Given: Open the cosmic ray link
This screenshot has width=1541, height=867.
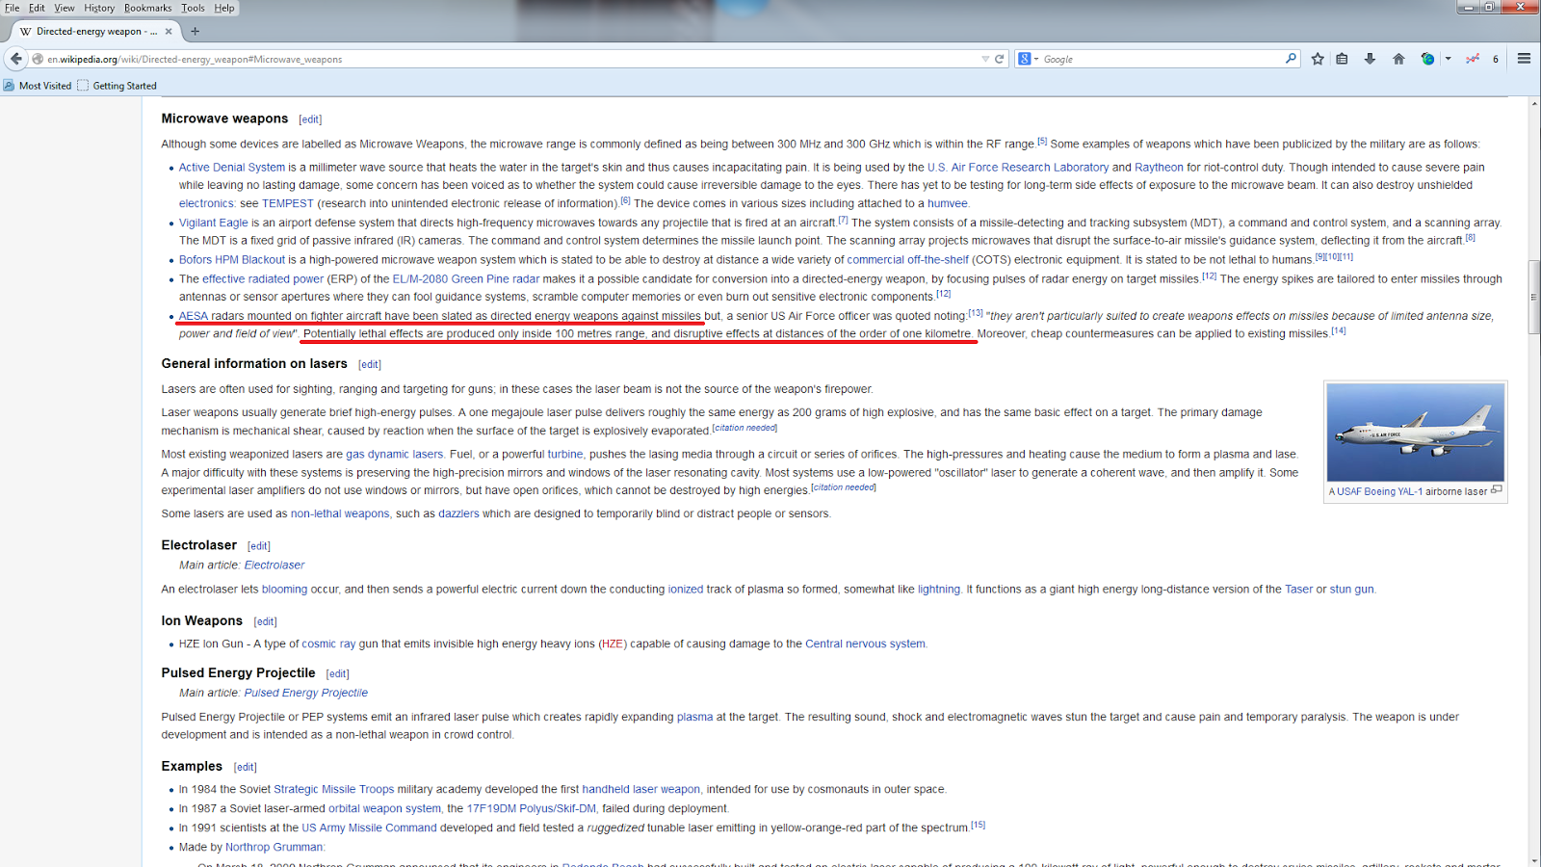Looking at the screenshot, I should 328,644.
